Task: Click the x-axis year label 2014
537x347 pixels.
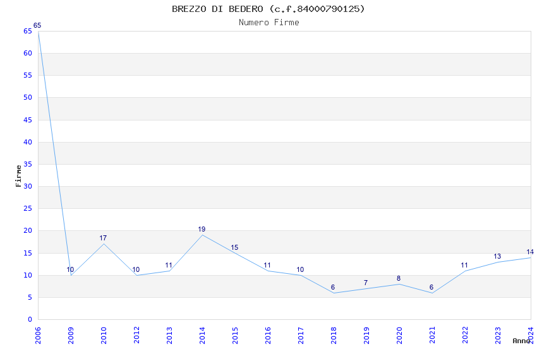Action: (202, 335)
